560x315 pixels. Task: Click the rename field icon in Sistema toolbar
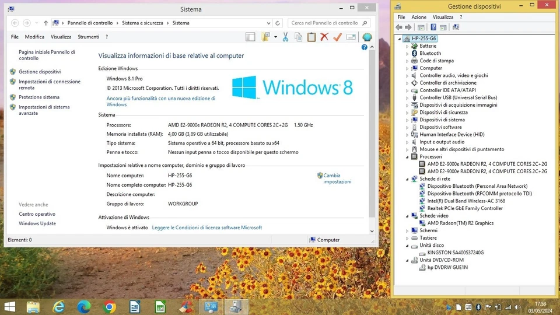pyautogui.click(x=351, y=37)
